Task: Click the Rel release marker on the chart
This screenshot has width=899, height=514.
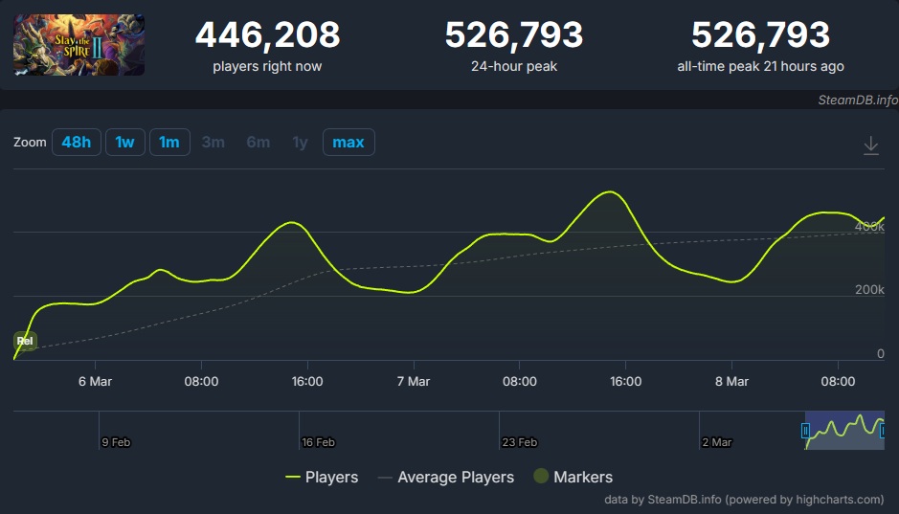Action: [x=25, y=340]
